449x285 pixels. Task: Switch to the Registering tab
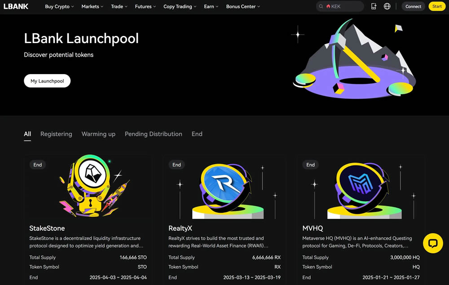56,134
